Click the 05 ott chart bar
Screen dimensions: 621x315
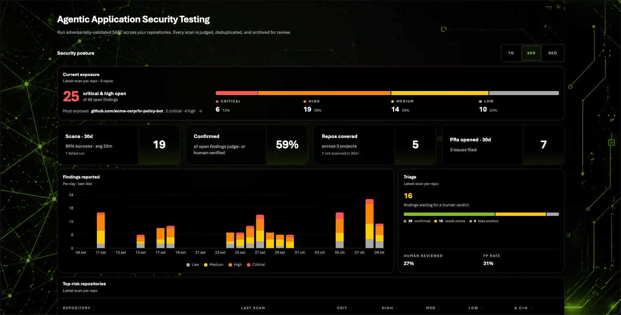(x=340, y=230)
